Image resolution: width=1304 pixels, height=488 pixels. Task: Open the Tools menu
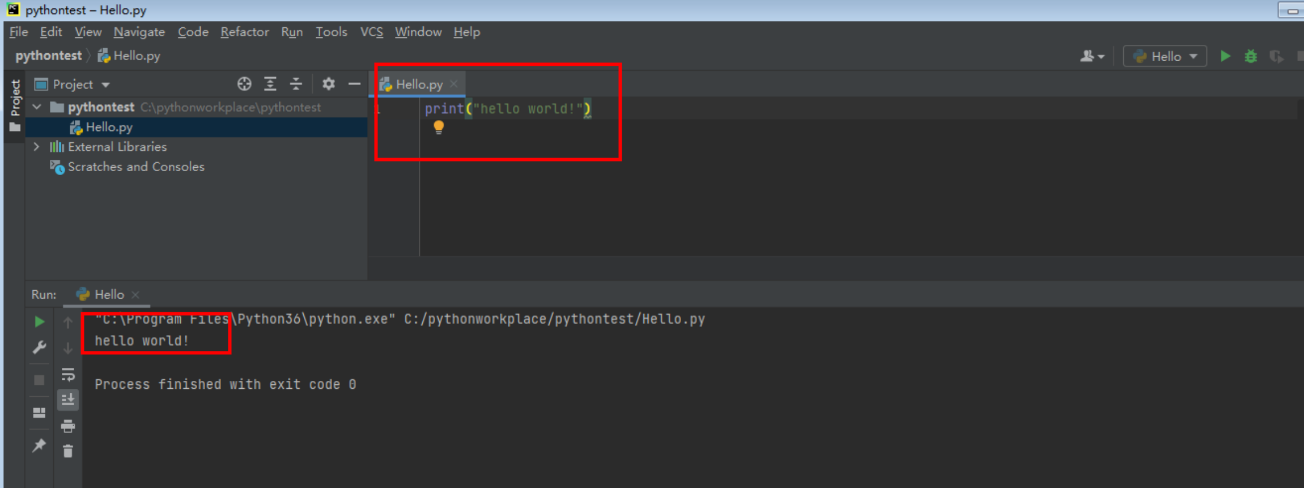point(331,32)
